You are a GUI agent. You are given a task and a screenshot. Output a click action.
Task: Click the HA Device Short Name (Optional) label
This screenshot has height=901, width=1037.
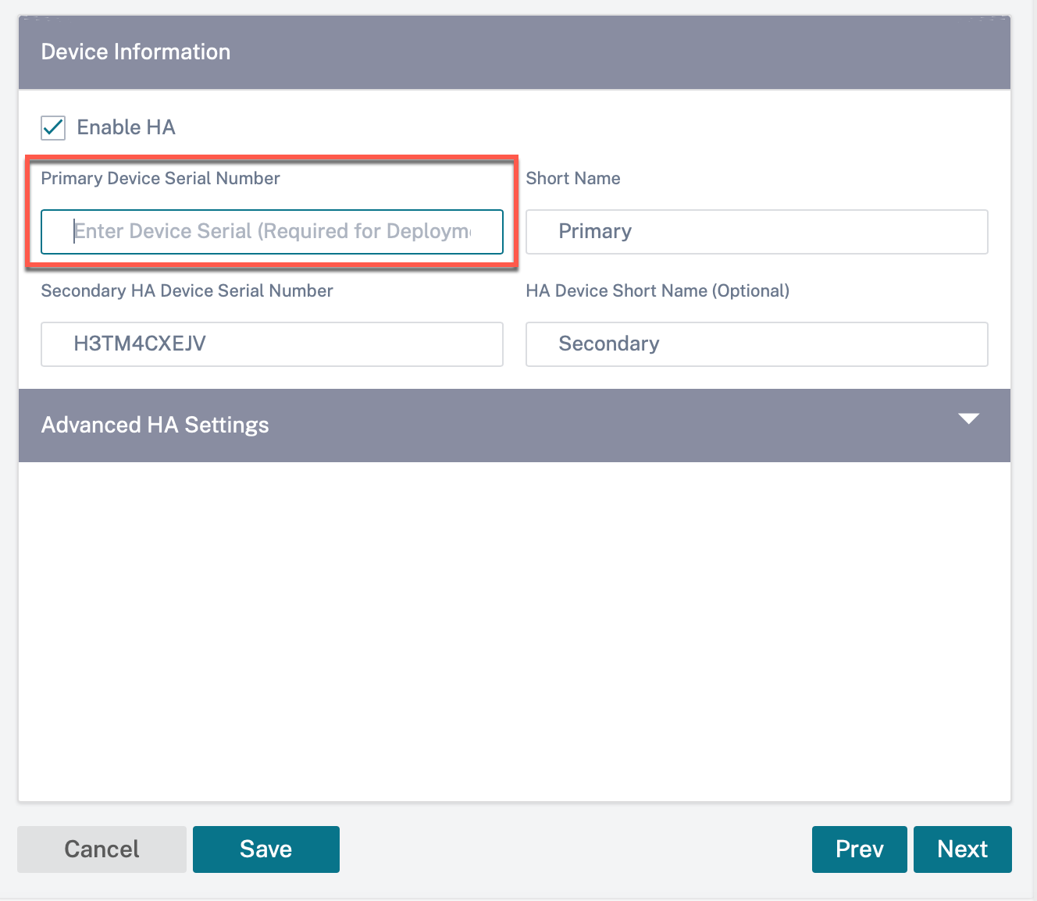[x=657, y=290]
